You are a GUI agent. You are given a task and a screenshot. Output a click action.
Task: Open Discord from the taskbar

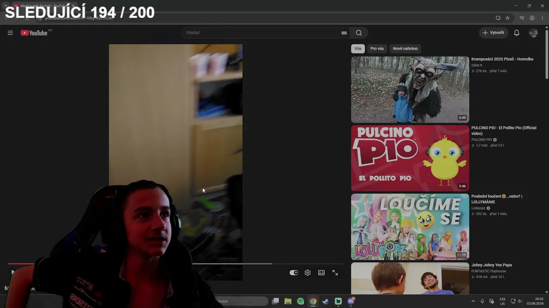pos(351,301)
